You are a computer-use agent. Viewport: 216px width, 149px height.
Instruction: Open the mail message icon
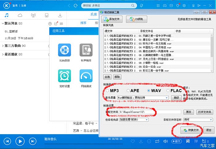click(171, 6)
